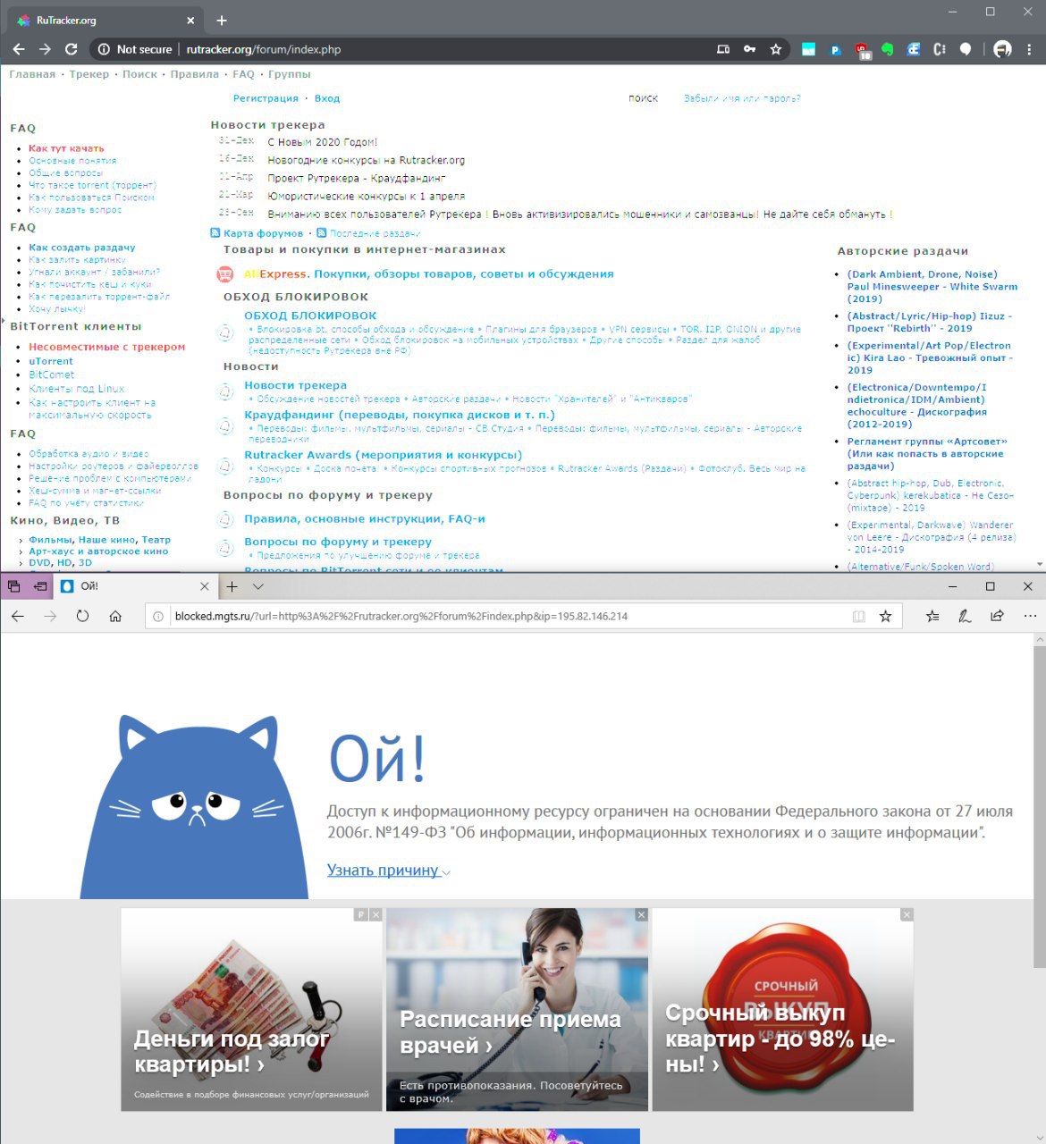Bookmark the page with Chrome's star icon
The width and height of the screenshot is (1046, 1144).
pyautogui.click(x=776, y=49)
